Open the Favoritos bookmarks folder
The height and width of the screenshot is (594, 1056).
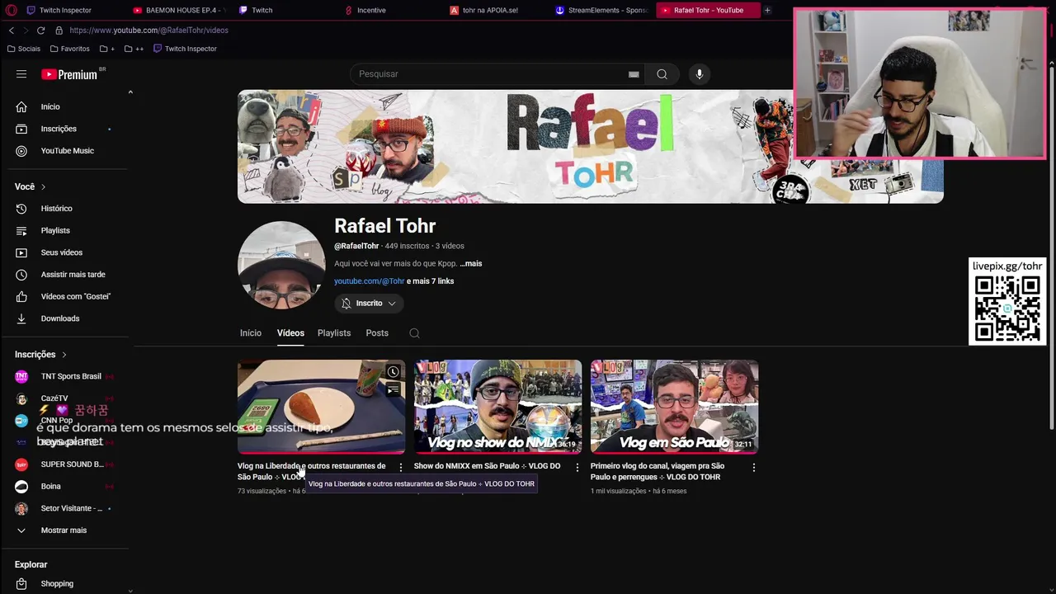[x=69, y=49]
